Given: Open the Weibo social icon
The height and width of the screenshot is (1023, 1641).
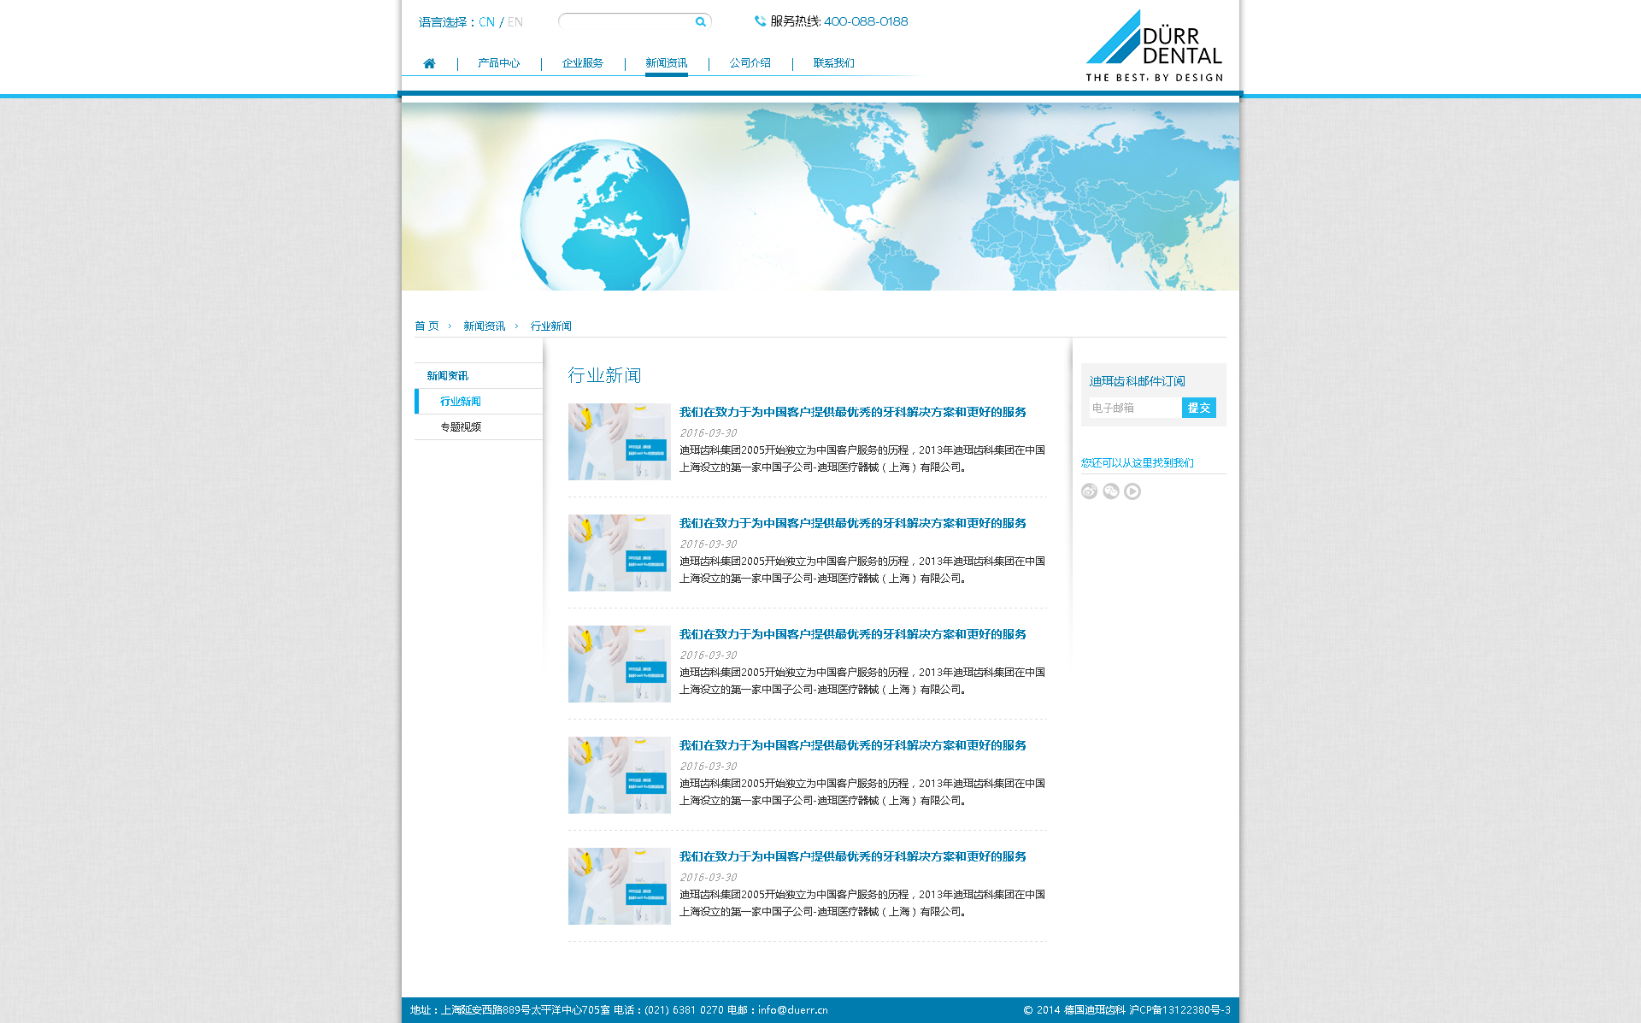Looking at the screenshot, I should (x=1089, y=491).
